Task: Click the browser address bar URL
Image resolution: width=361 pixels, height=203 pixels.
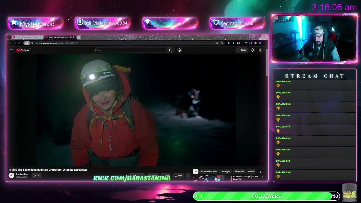Action: click(x=56, y=43)
